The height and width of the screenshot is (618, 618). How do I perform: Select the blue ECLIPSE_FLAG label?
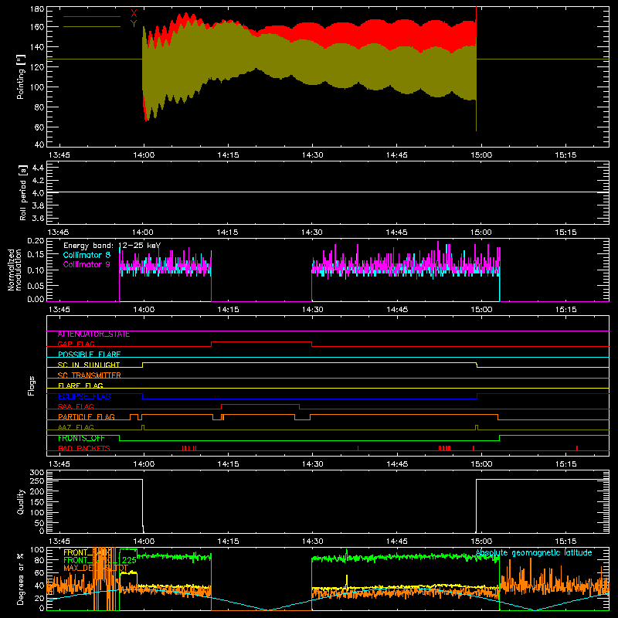point(85,396)
